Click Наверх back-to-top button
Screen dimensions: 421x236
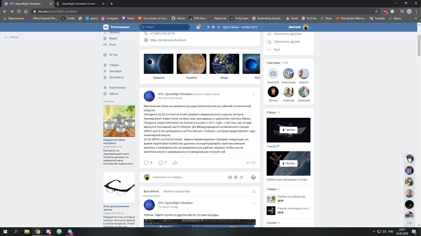tap(12, 37)
